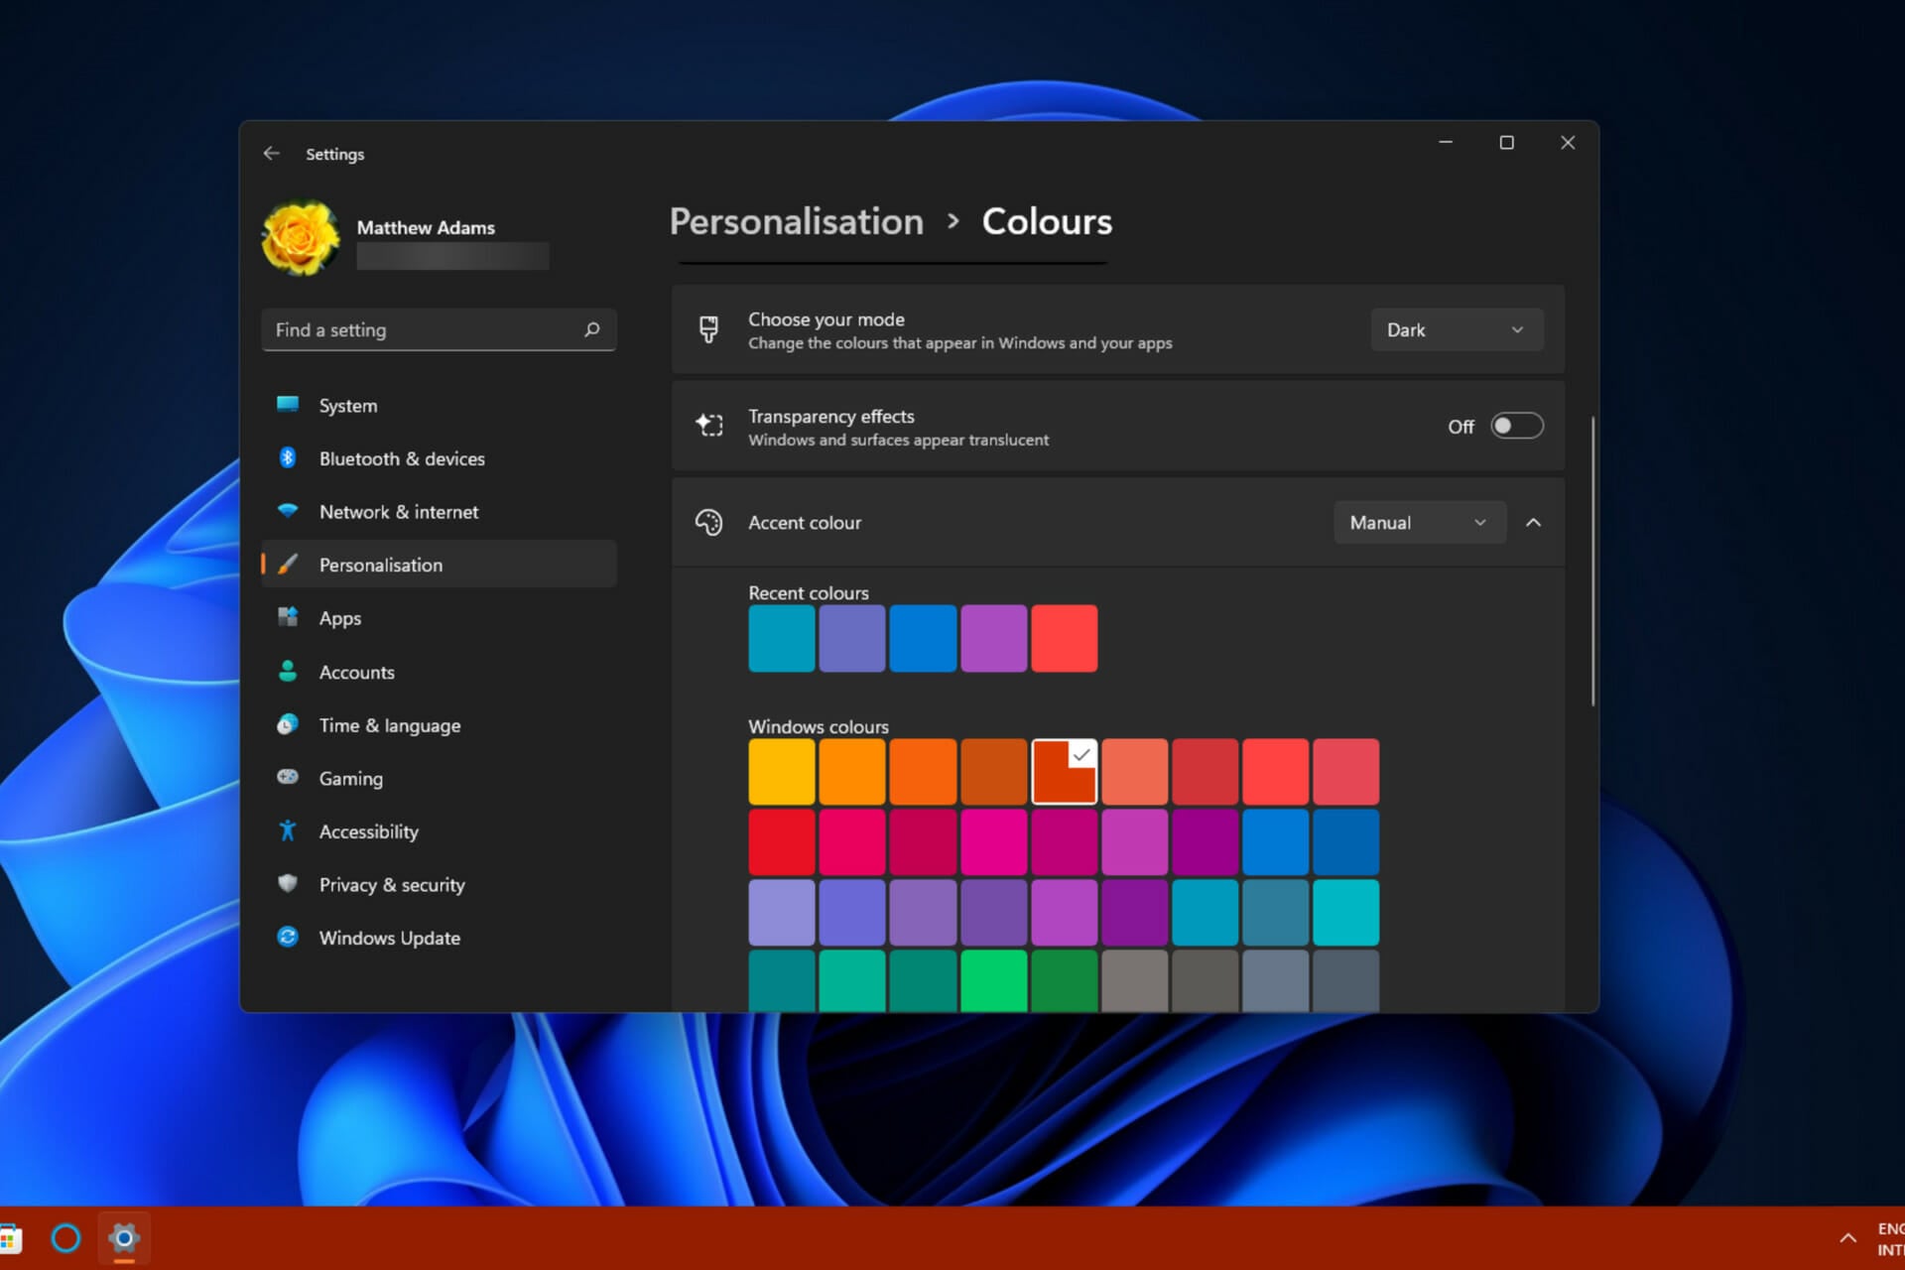
Task: Open the Gaming settings icon
Action: tap(288, 778)
